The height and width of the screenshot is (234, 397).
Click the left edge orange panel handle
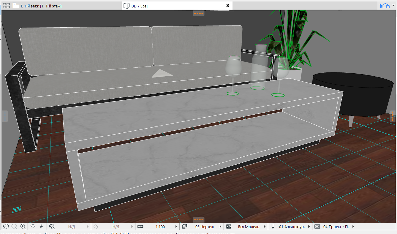[4, 116]
